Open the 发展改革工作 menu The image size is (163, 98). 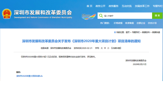coord(142,6)
